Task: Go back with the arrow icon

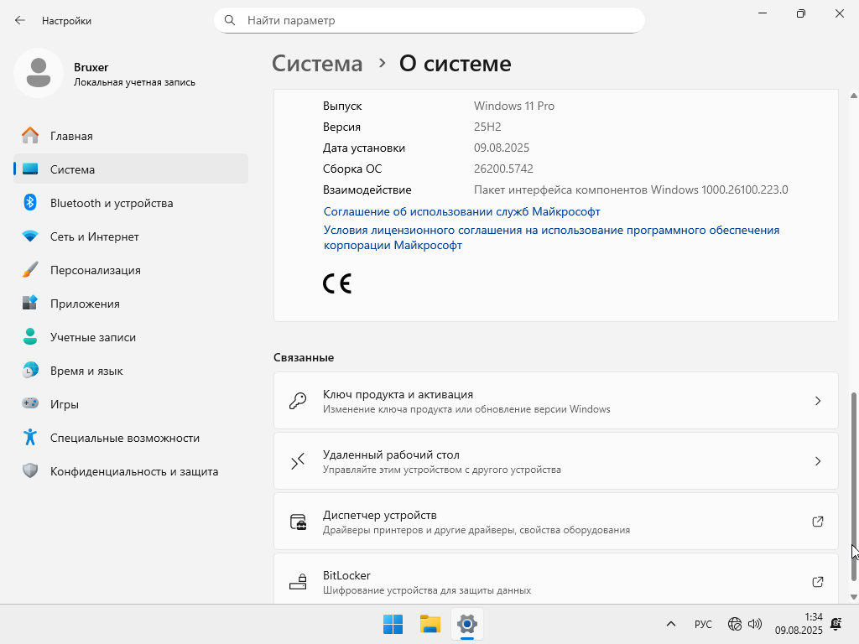Action: coord(20,20)
